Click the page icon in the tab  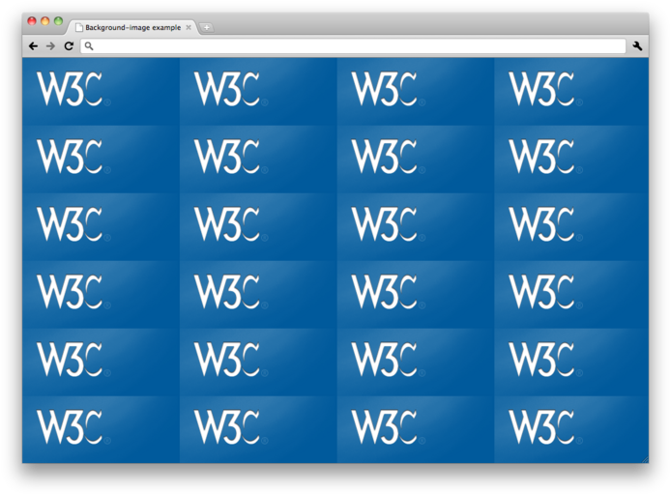pyautogui.click(x=78, y=27)
